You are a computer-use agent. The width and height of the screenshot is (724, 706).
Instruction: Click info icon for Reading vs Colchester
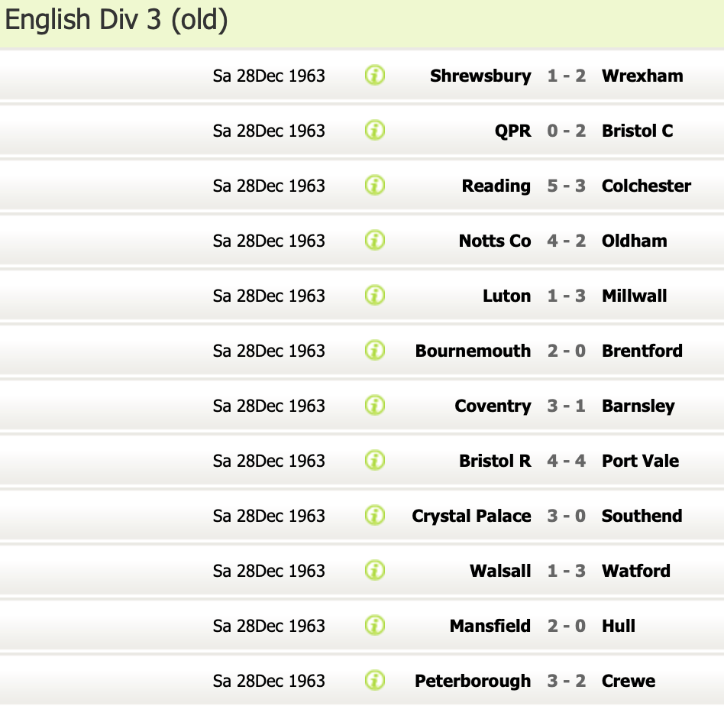374,186
